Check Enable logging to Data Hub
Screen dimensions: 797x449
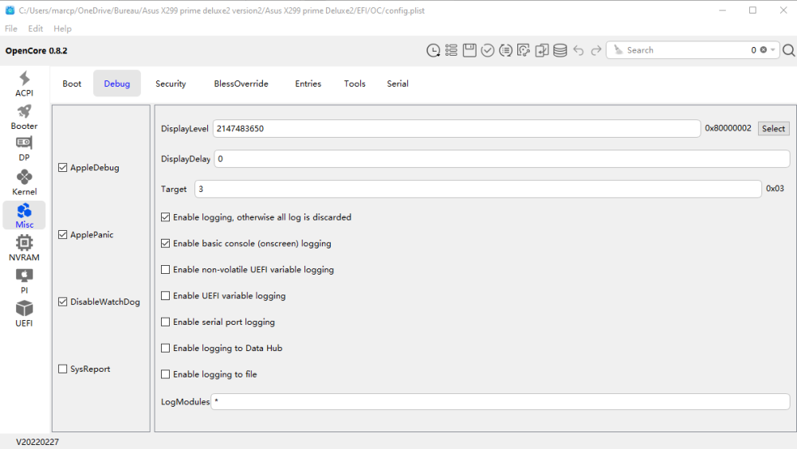165,348
